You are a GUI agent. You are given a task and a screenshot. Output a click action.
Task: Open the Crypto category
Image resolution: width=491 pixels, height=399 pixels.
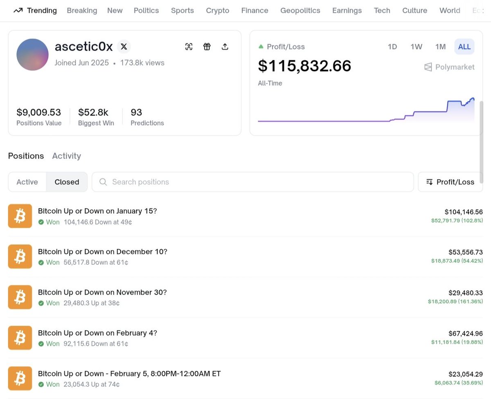point(218,11)
